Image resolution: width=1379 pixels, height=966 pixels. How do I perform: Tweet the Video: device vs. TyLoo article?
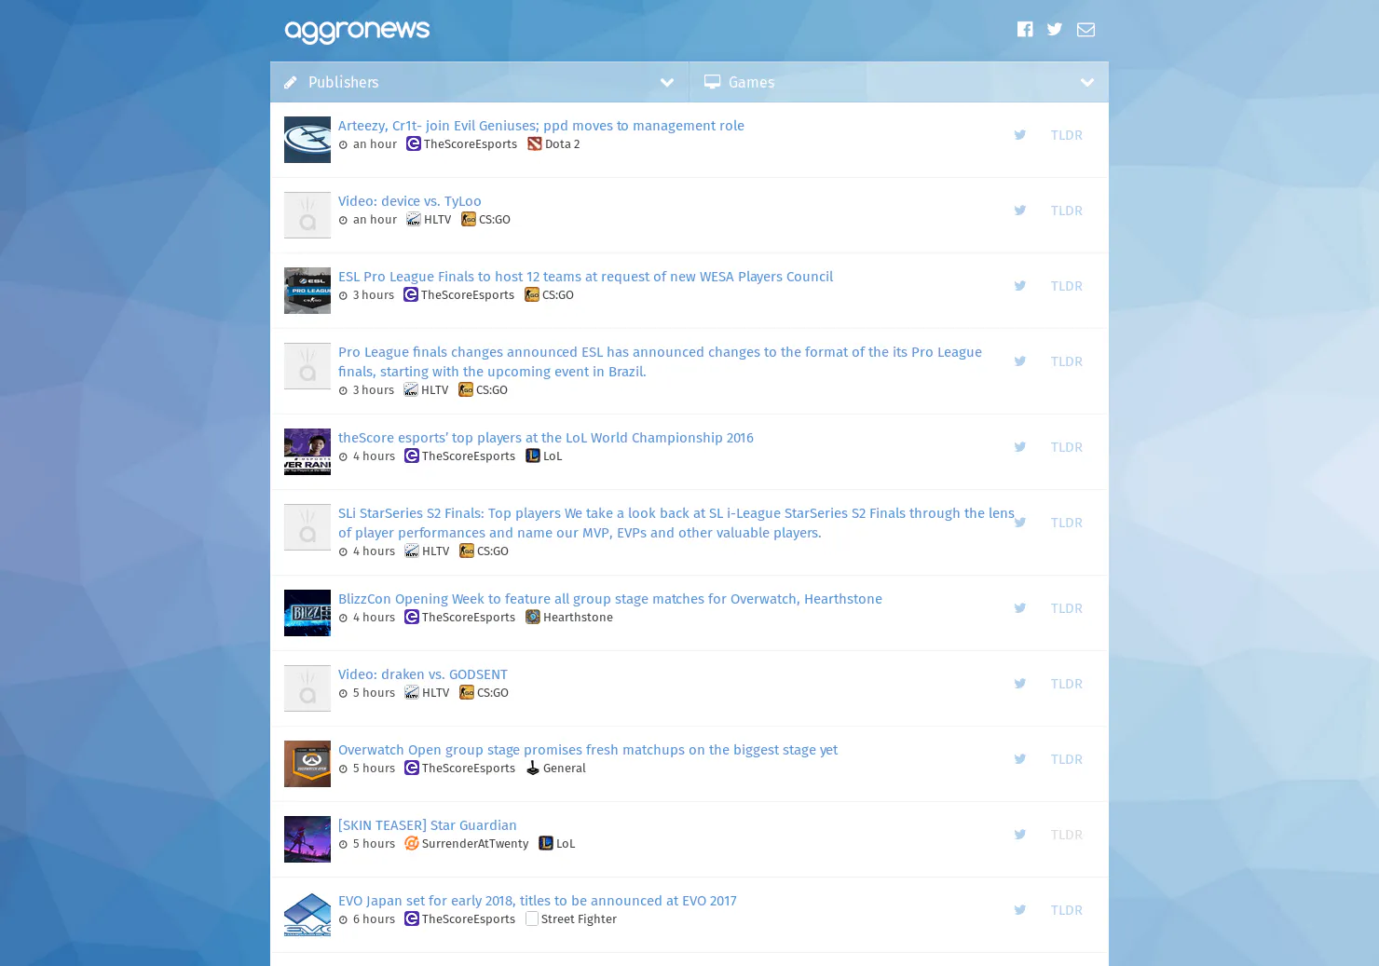point(1020,211)
